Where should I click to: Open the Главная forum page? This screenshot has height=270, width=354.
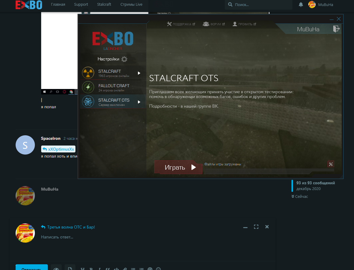58,5
